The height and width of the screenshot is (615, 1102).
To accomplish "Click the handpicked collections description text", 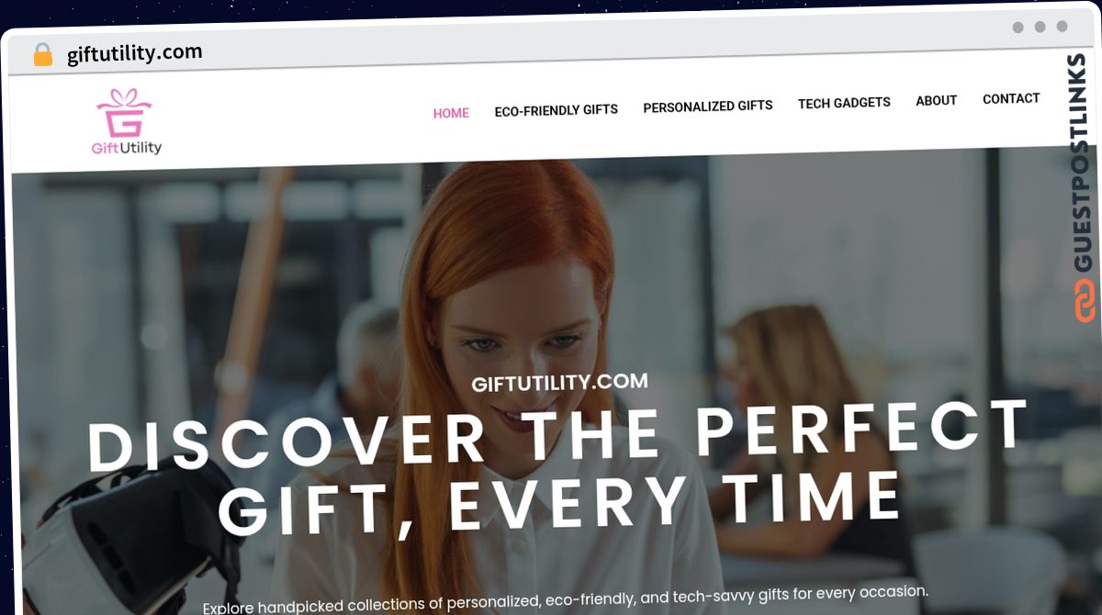I will [566, 598].
